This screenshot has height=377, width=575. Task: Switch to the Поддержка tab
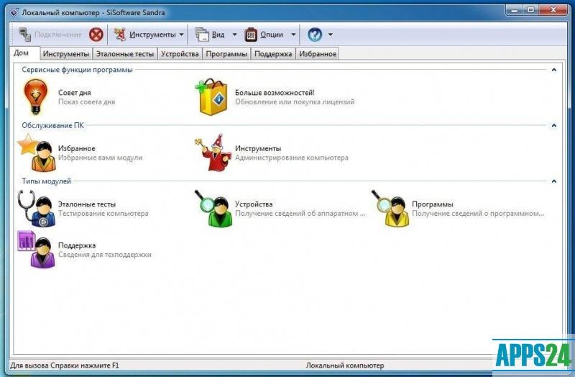pyautogui.click(x=273, y=54)
